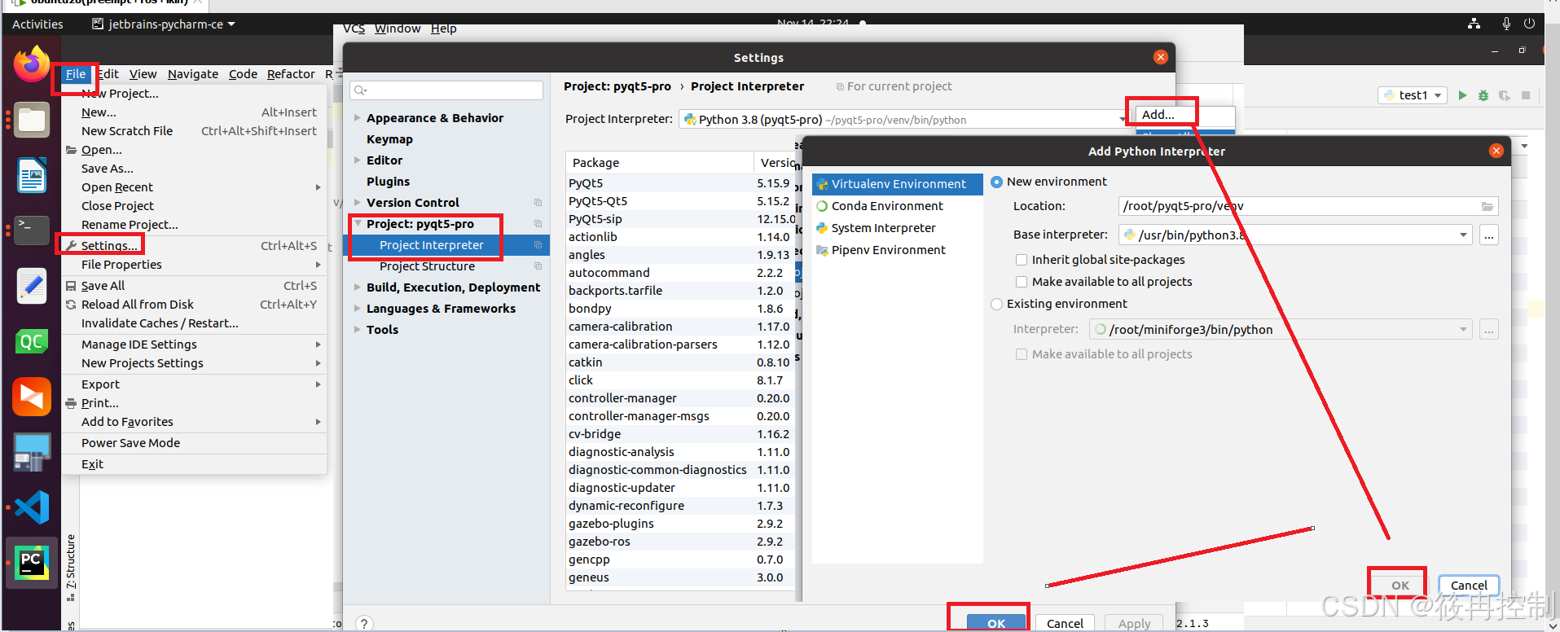
Task: Open the File menu
Action: pyautogui.click(x=76, y=74)
